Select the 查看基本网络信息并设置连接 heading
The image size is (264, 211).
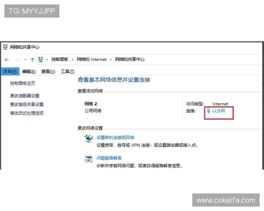point(114,80)
